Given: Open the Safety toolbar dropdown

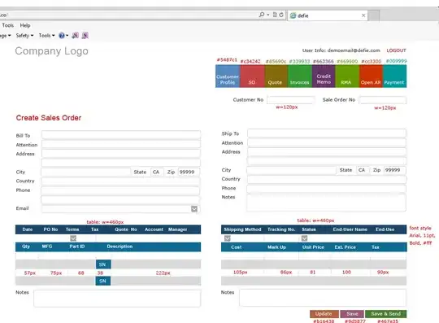Looking at the screenshot, I should [24, 36].
